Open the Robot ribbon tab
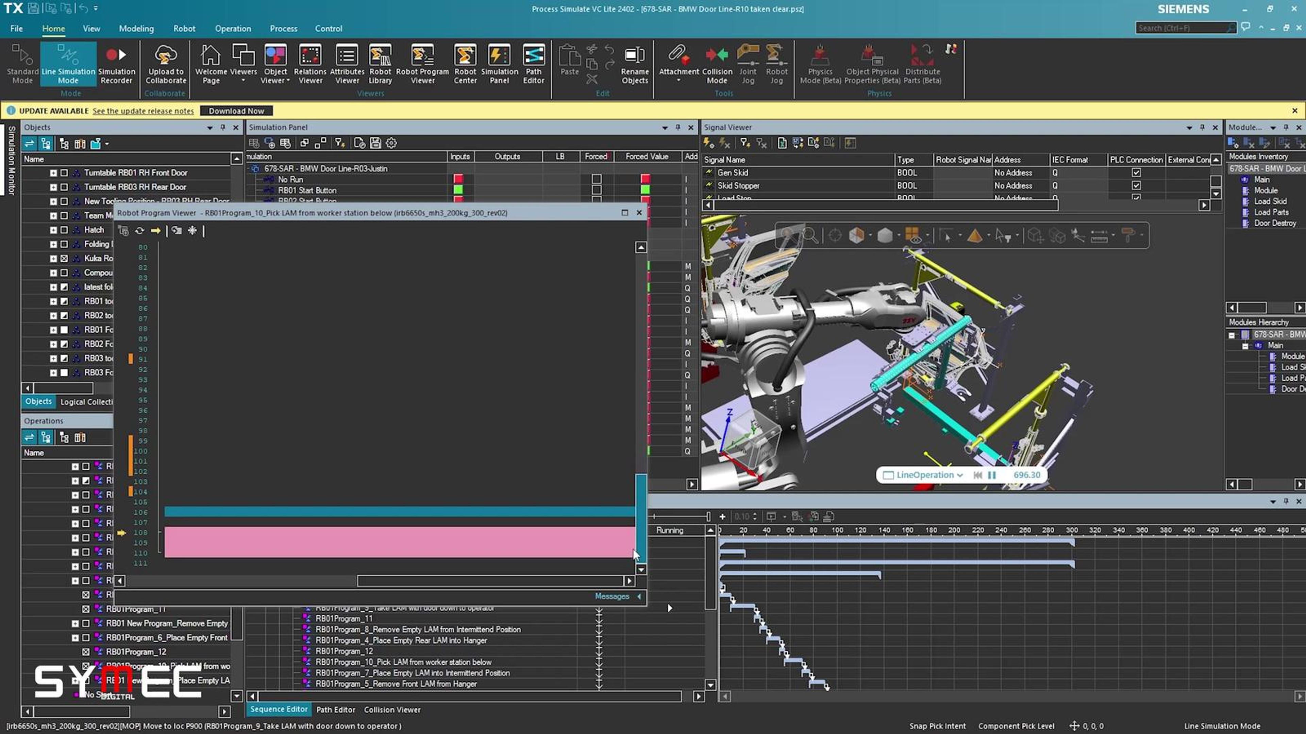1306x734 pixels. [x=184, y=28]
